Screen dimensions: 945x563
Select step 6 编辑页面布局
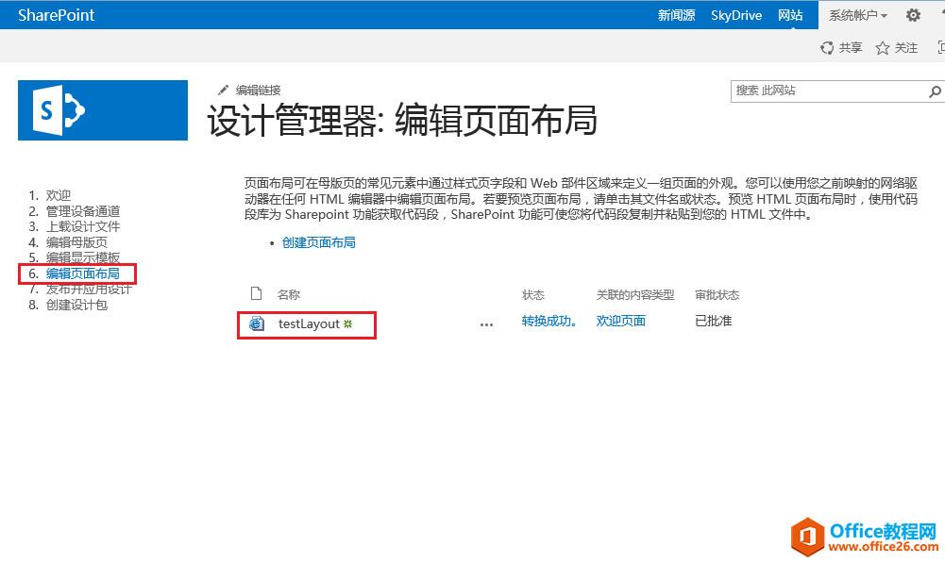[82, 273]
